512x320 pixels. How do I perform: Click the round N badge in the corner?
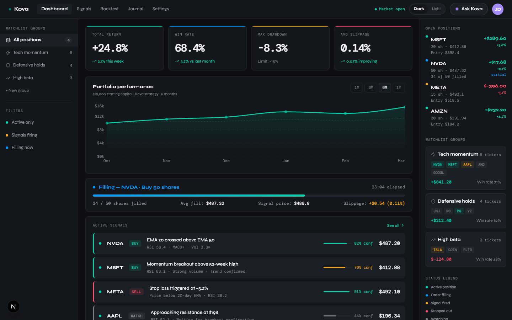coord(14,306)
